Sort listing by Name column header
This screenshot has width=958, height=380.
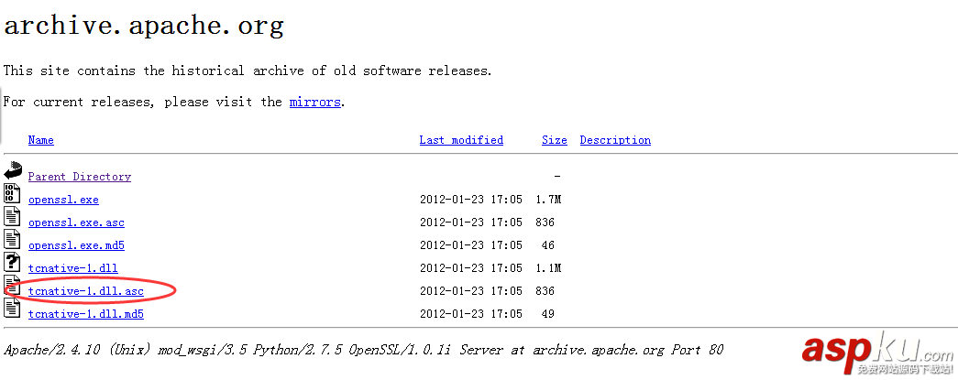click(41, 140)
